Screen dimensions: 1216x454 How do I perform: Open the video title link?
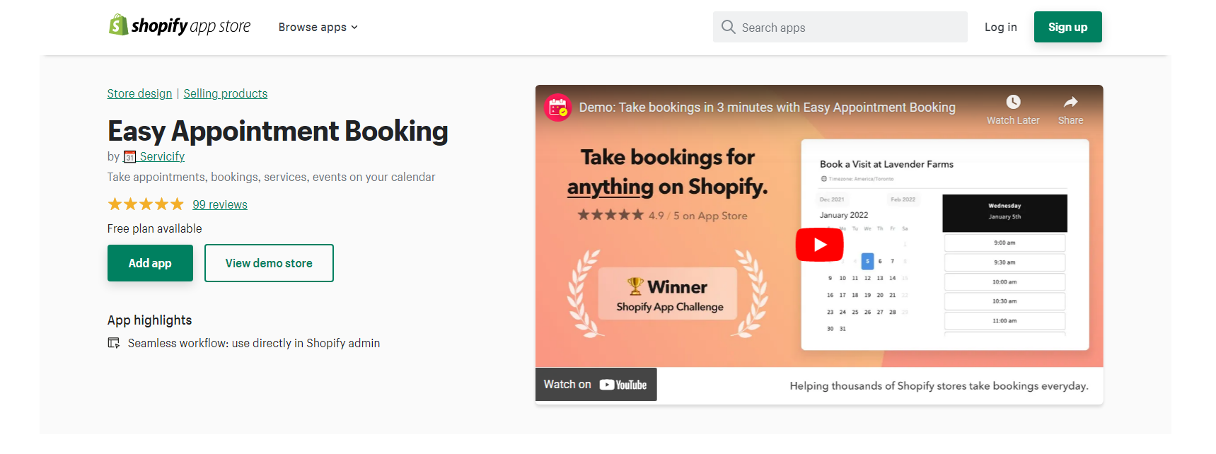tap(767, 107)
